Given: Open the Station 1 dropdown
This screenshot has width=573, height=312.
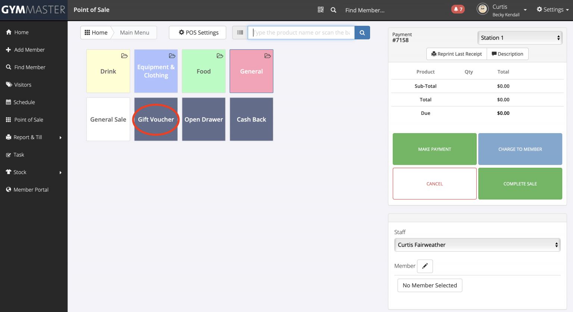Looking at the screenshot, I should 520,38.
